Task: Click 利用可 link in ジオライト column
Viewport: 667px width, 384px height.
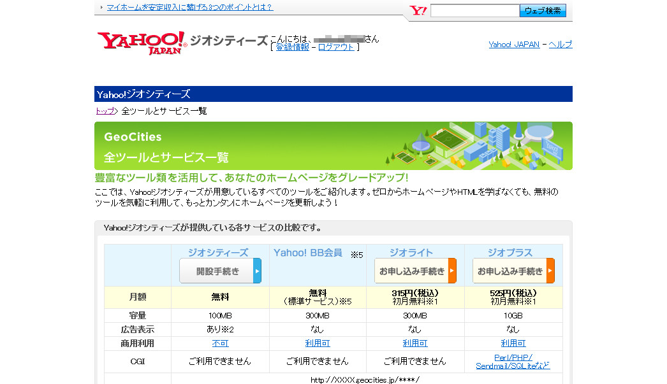Action: (415, 343)
